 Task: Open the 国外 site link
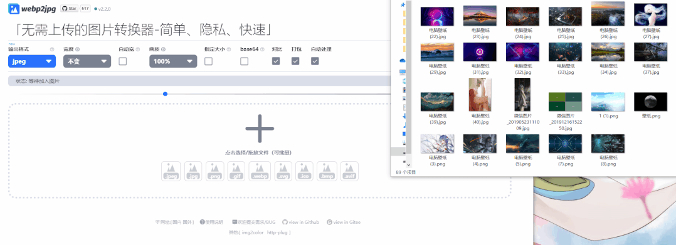187,222
